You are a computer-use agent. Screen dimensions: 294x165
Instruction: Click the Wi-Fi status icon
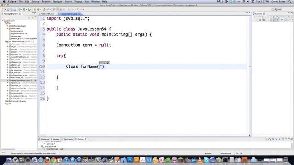click(x=243, y=1)
